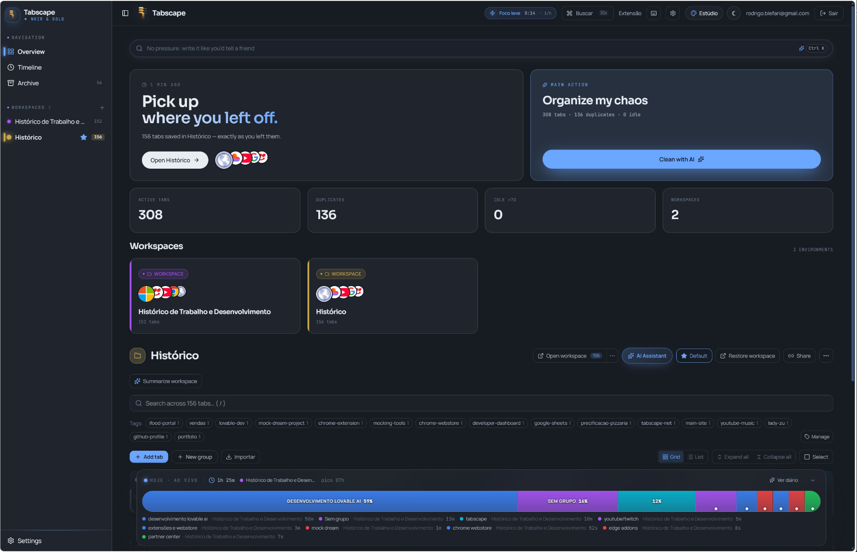Filter by google-sheets tag

click(x=553, y=423)
